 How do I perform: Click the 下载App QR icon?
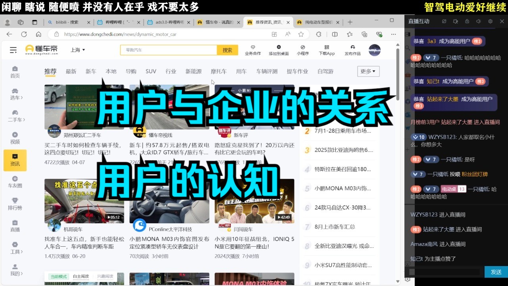click(327, 50)
